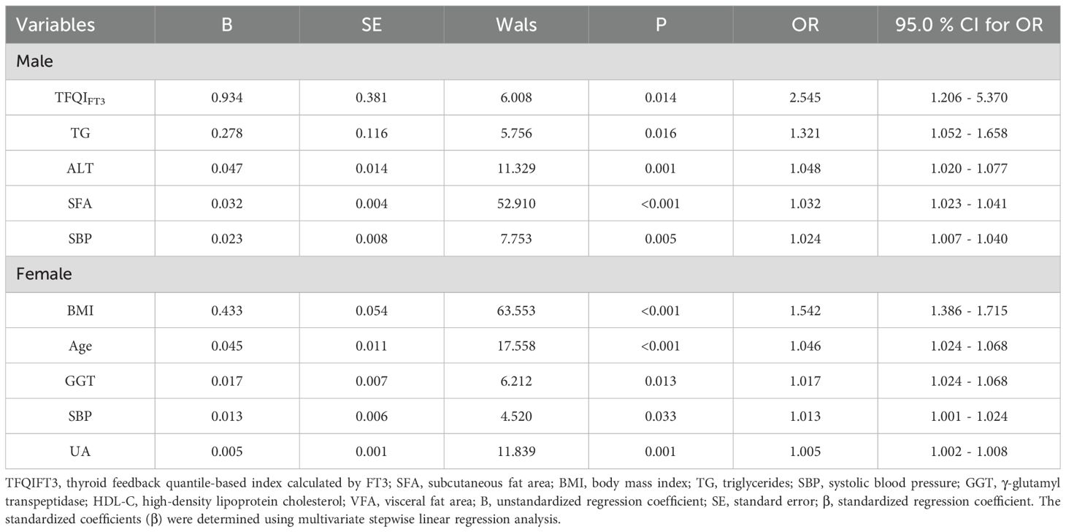Select the ALT row label
This screenshot has height=532, width=1066.
tap(80, 168)
